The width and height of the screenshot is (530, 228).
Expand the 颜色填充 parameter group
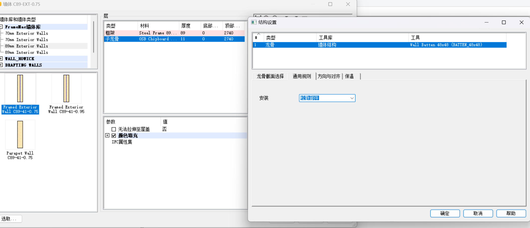(x=107, y=135)
